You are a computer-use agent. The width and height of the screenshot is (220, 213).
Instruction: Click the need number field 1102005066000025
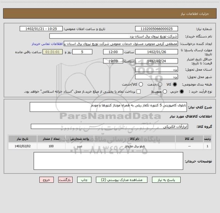click(x=157, y=29)
